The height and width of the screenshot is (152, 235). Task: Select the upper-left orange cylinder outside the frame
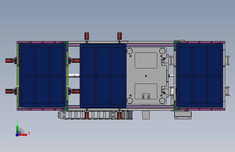click(x=9, y=61)
